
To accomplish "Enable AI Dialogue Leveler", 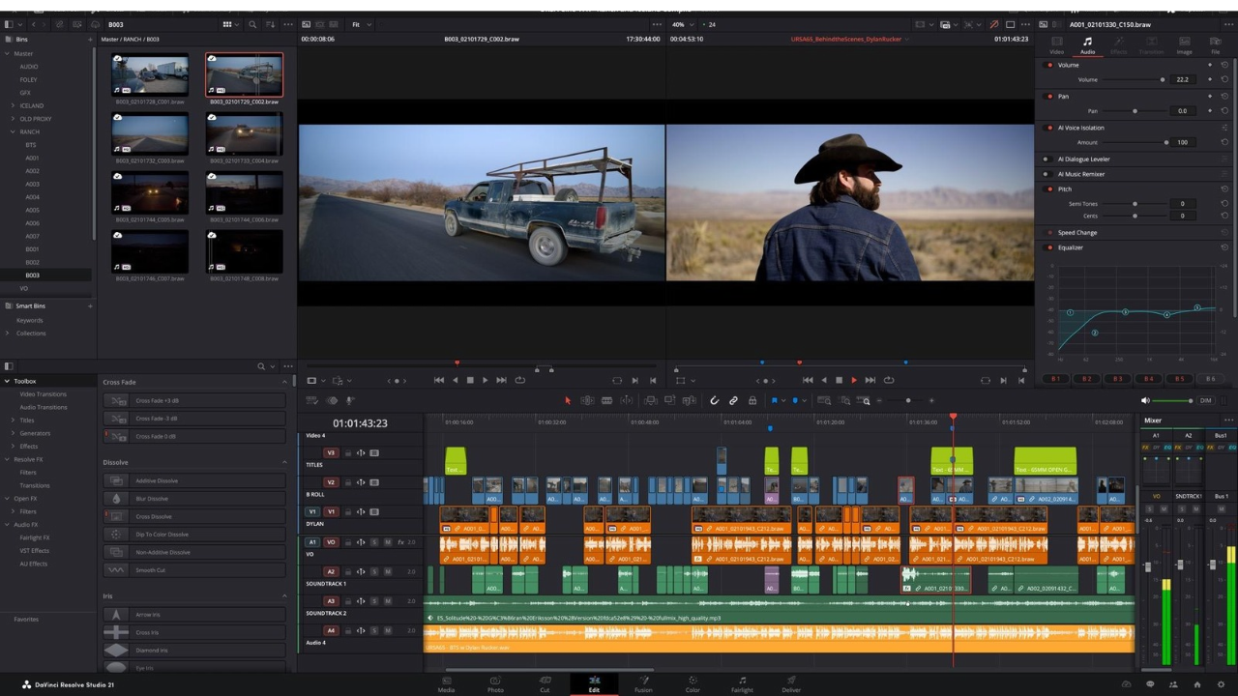I will 1046,159.
